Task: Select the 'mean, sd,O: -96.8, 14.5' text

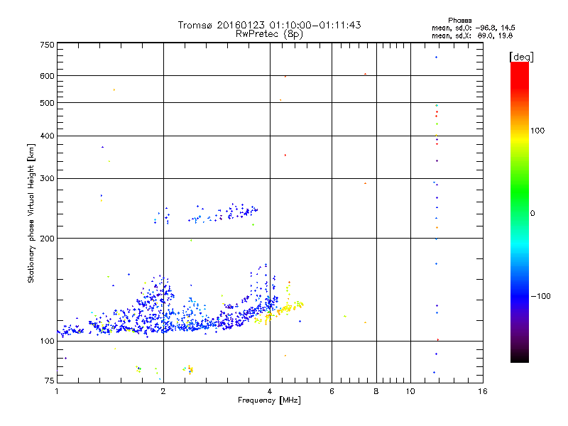Action: 473,28
